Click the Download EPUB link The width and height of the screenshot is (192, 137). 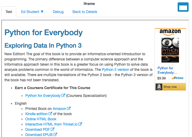pos(39,135)
